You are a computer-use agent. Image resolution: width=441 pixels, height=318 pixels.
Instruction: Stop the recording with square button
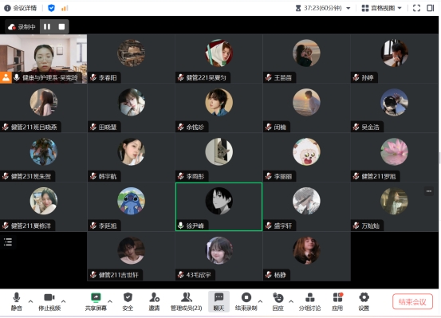pos(61,27)
